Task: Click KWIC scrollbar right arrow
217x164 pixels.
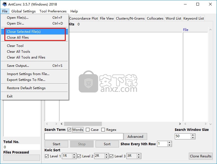Action: (x=180, y=124)
